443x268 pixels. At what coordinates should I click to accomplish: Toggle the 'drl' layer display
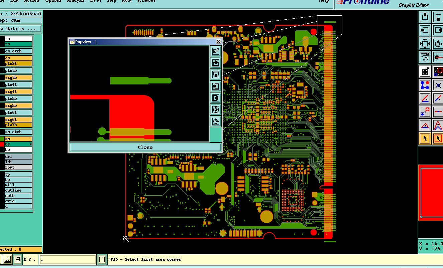point(18,157)
